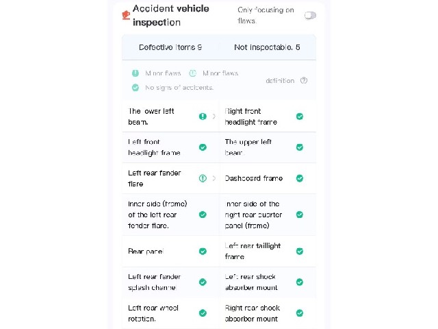438x329 pixels.
Task: Click the Rear panel green check icon
Action: coord(203,252)
